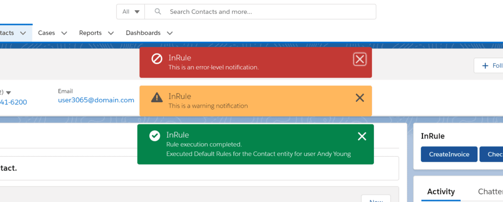Screen dimensions: 503x202
Task: Switch to the Cases tab
Action: coord(47,33)
